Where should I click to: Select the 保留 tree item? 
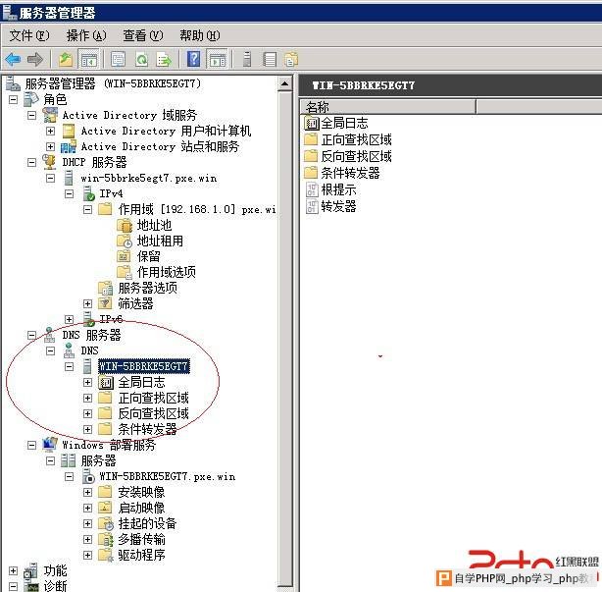149,256
